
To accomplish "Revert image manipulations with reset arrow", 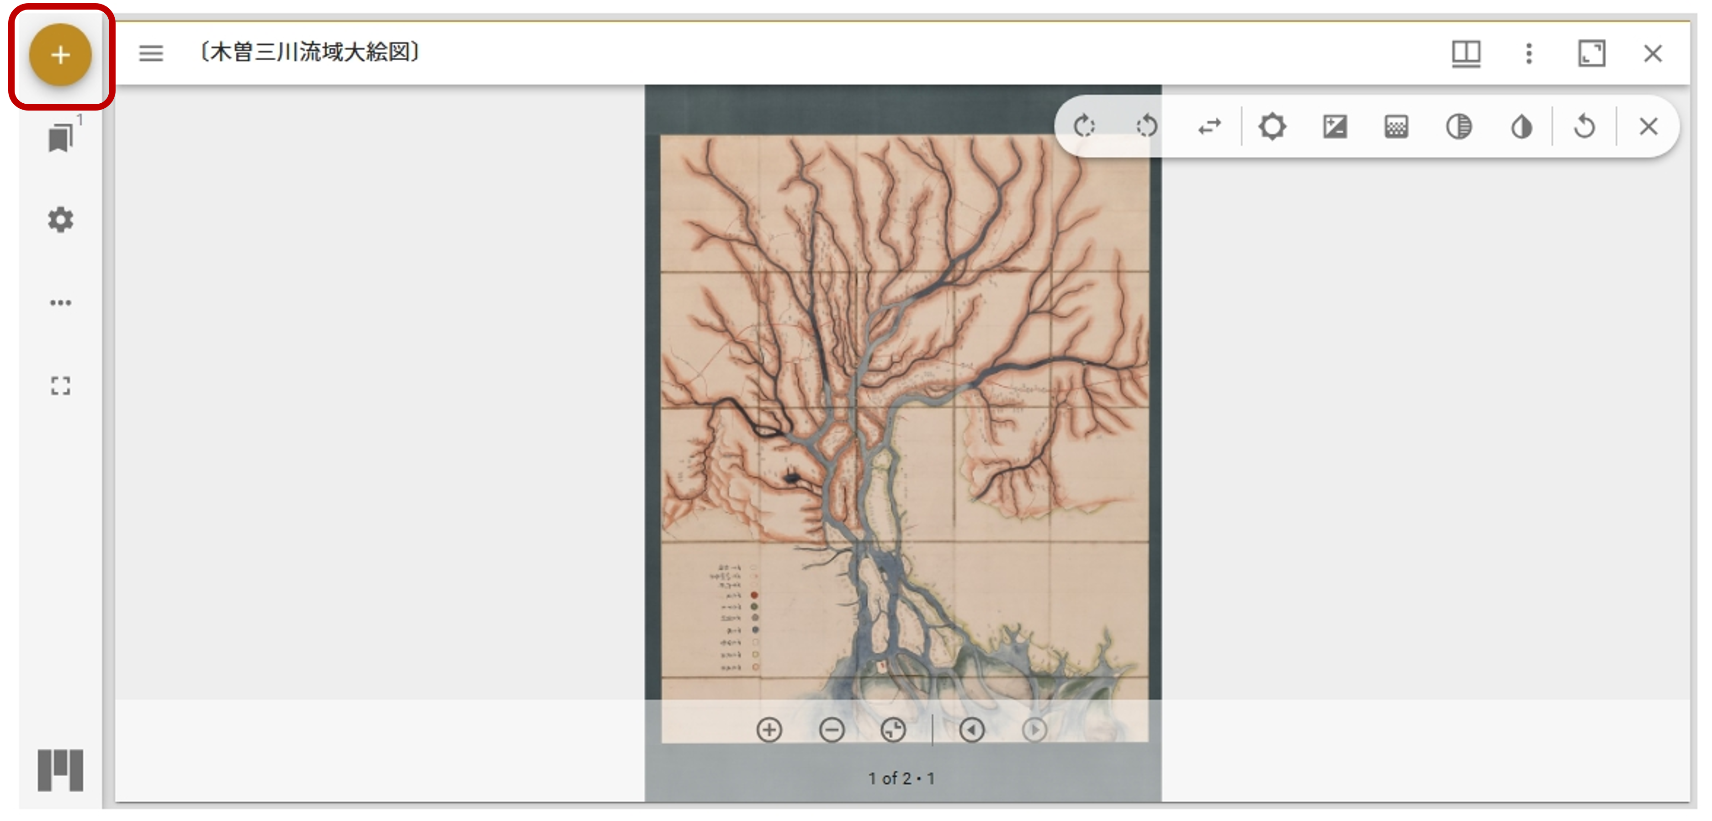I will tap(1585, 126).
